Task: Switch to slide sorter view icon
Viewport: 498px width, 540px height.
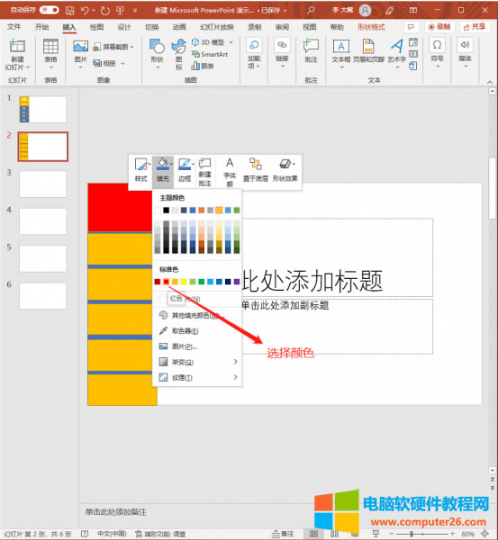Action: coord(334,534)
